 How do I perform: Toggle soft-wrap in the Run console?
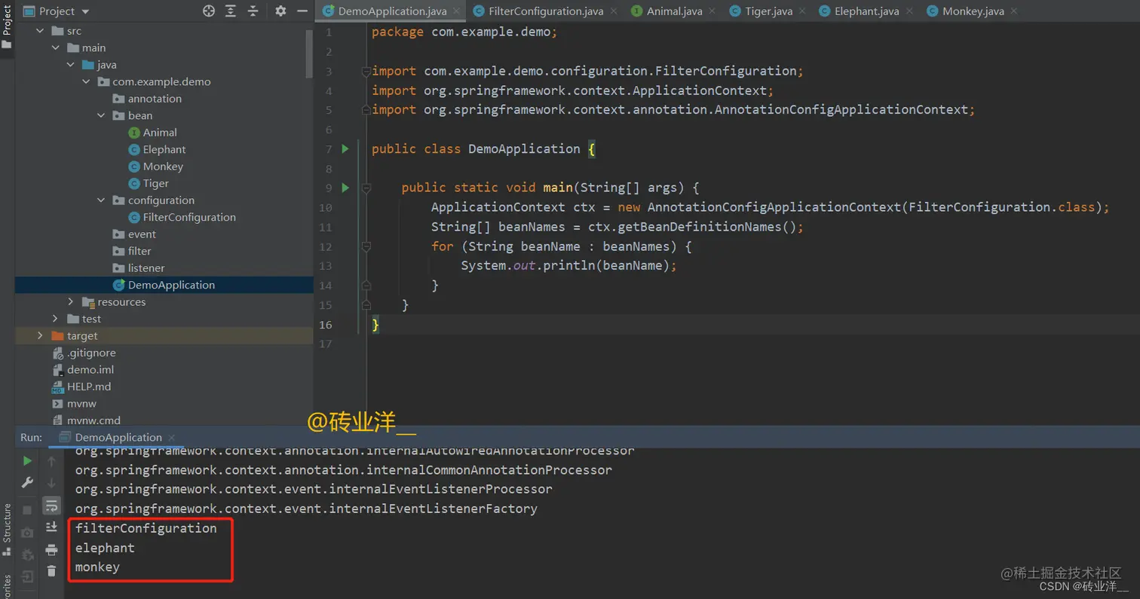(x=51, y=505)
